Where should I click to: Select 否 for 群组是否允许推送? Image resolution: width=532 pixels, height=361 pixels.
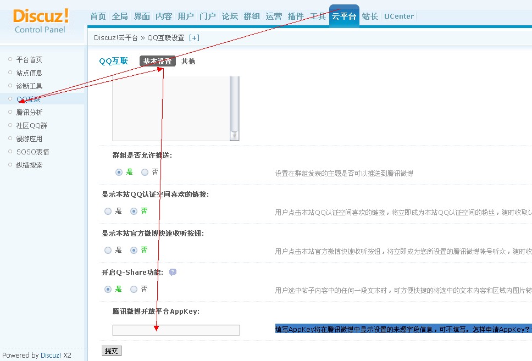click(x=145, y=173)
